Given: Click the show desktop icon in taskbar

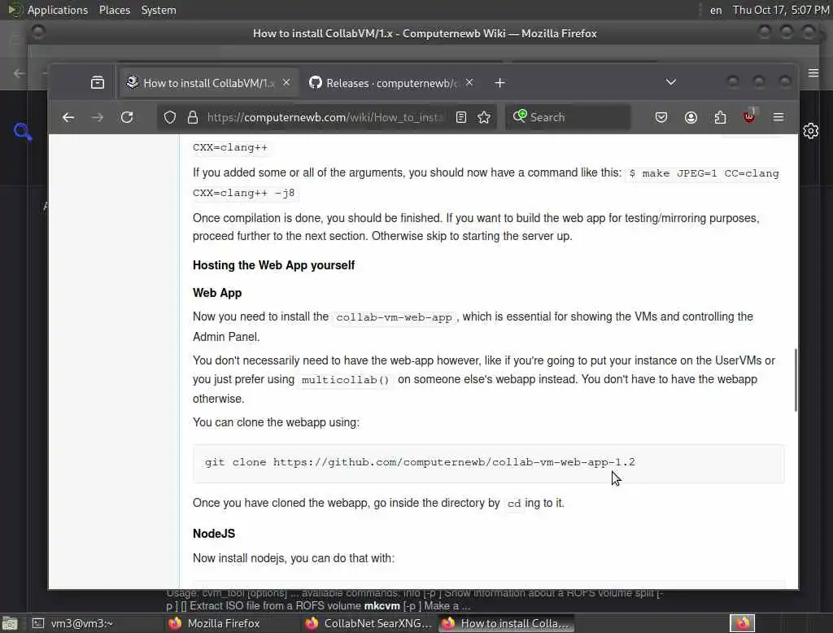Looking at the screenshot, I should click(10, 623).
